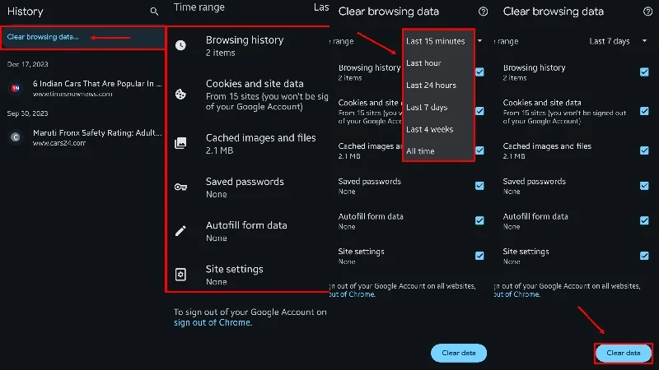The image size is (659, 370).
Task: Toggle Site settings checkbox in Last 7 days dialog
Action: tap(644, 256)
